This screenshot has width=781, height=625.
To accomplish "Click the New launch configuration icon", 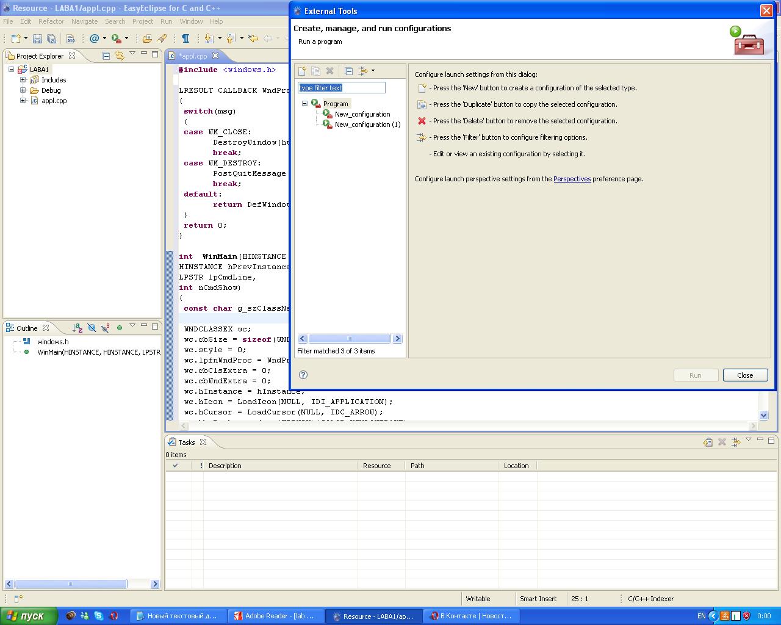I will click(302, 71).
